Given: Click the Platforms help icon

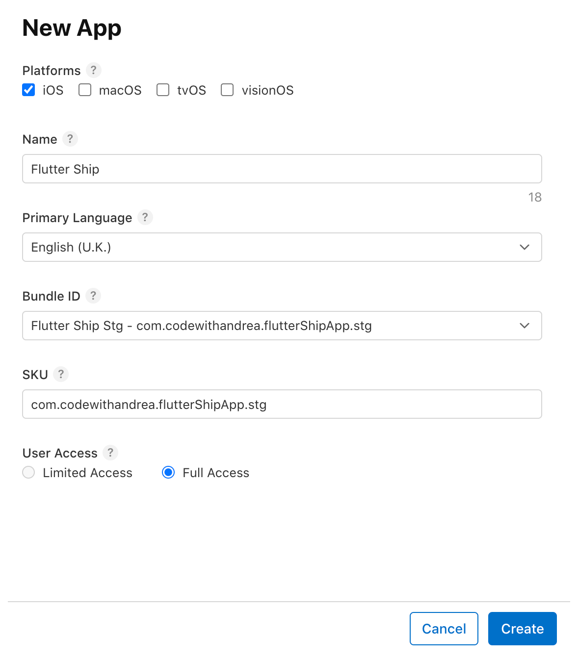Looking at the screenshot, I should tap(93, 70).
